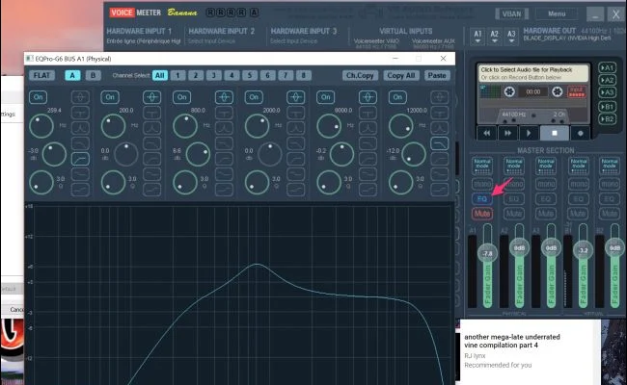The width and height of the screenshot is (627, 385).
Task: Toggle On for the 200.0 Hz band
Action: click(110, 97)
